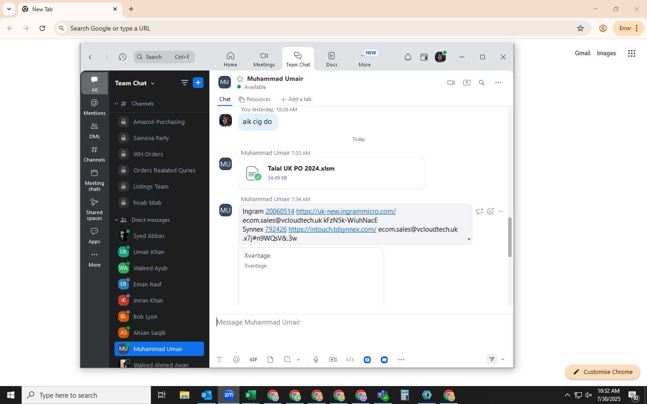The image size is (647, 404).
Task: Open send options dropdown arrow
Action: (x=503, y=359)
